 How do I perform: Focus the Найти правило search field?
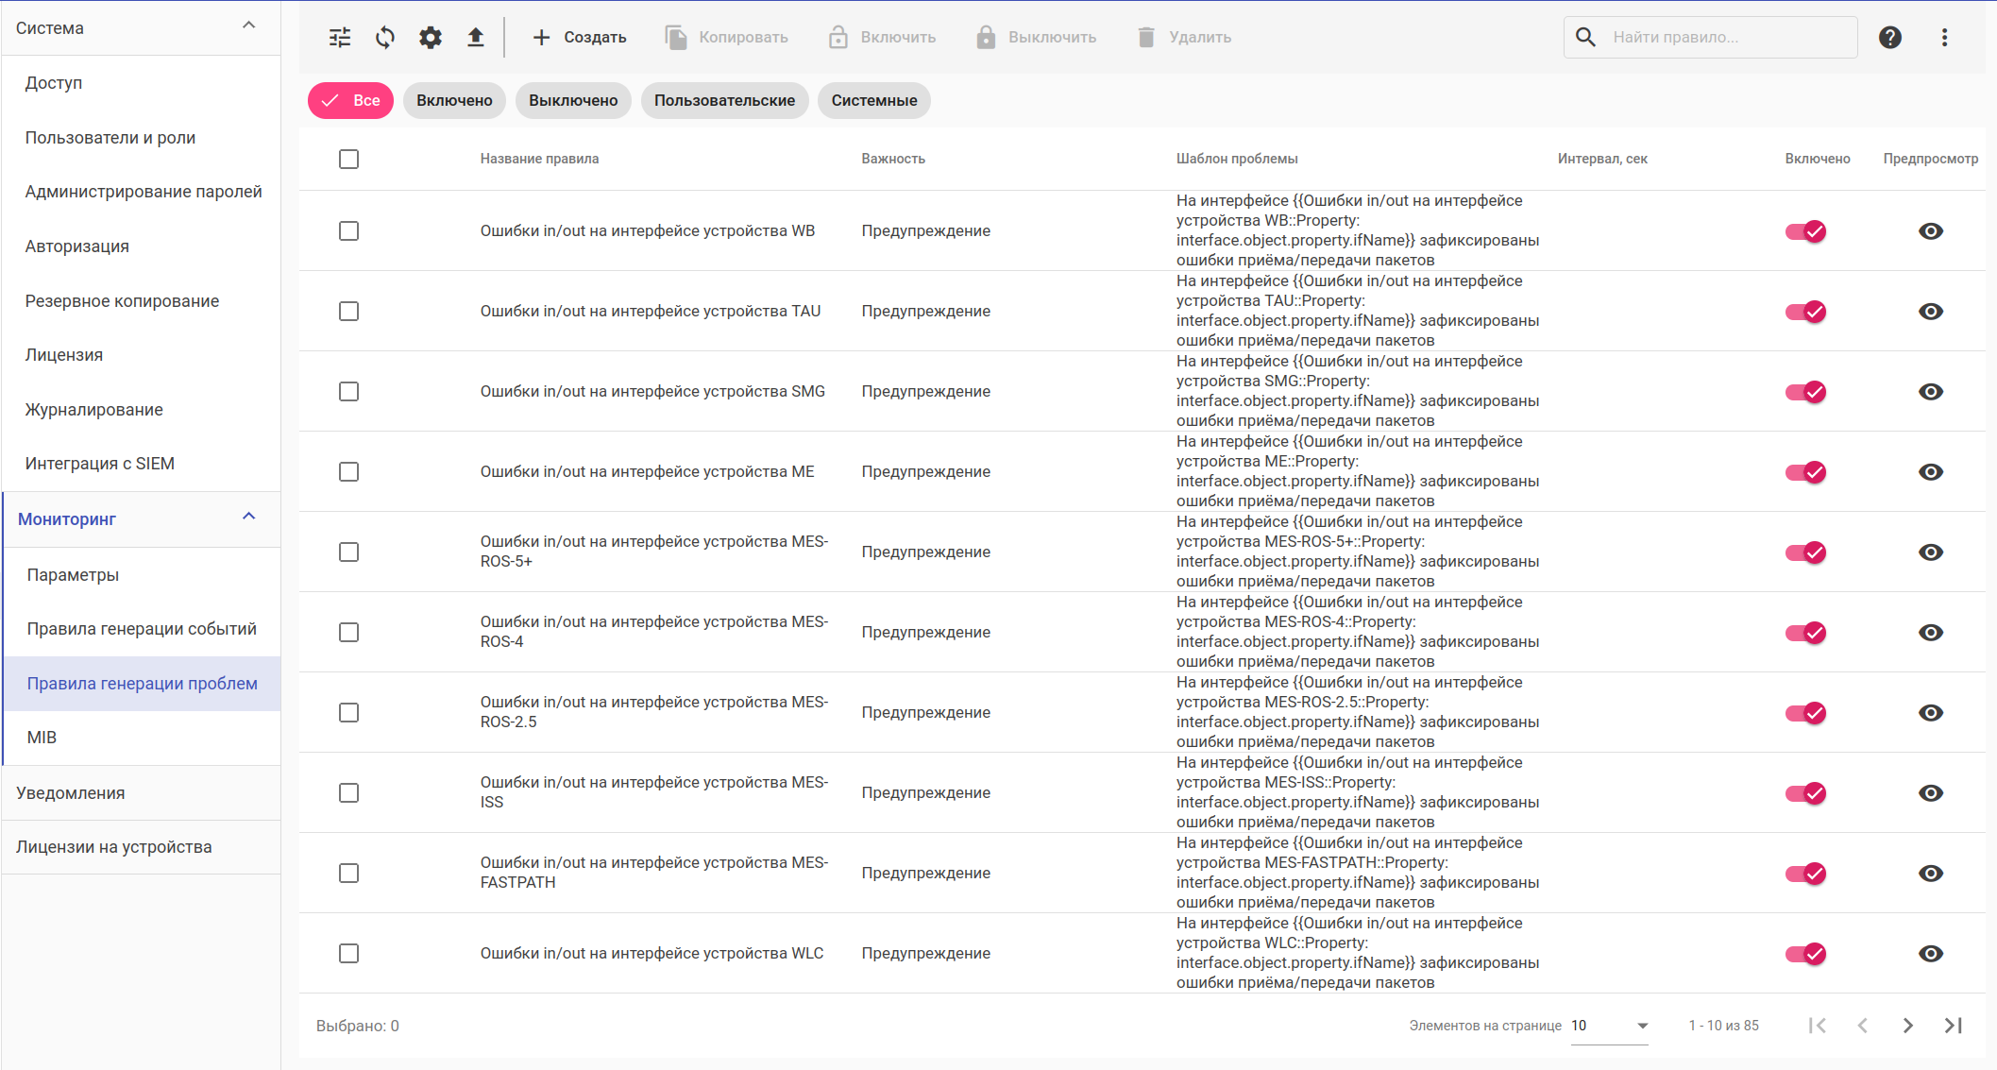click(1728, 38)
